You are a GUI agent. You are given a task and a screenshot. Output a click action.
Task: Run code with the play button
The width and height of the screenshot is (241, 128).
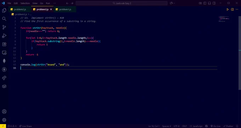click(228, 10)
